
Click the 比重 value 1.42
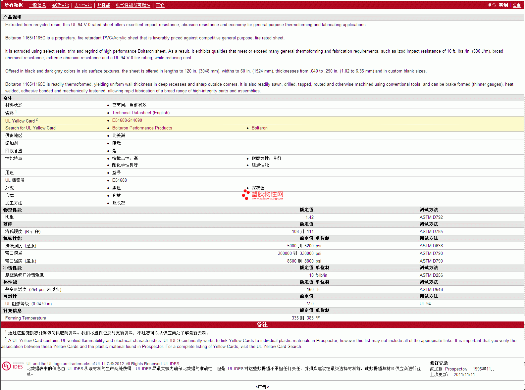309,217
